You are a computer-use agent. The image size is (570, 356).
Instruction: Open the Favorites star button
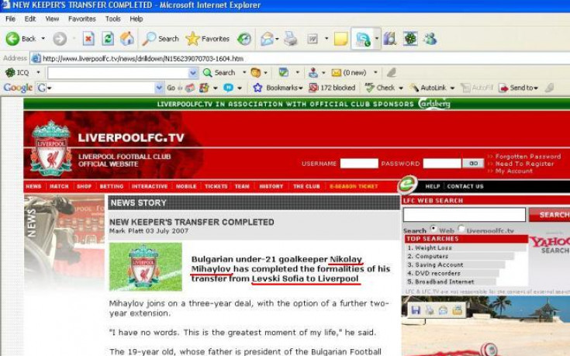coord(207,39)
